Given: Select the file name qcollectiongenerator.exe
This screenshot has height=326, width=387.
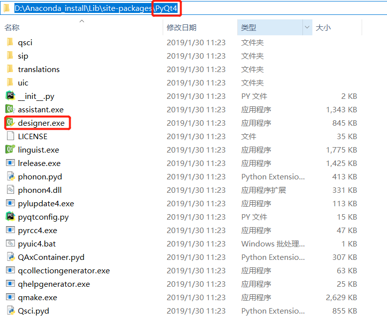Looking at the screenshot, I should [64, 271].
